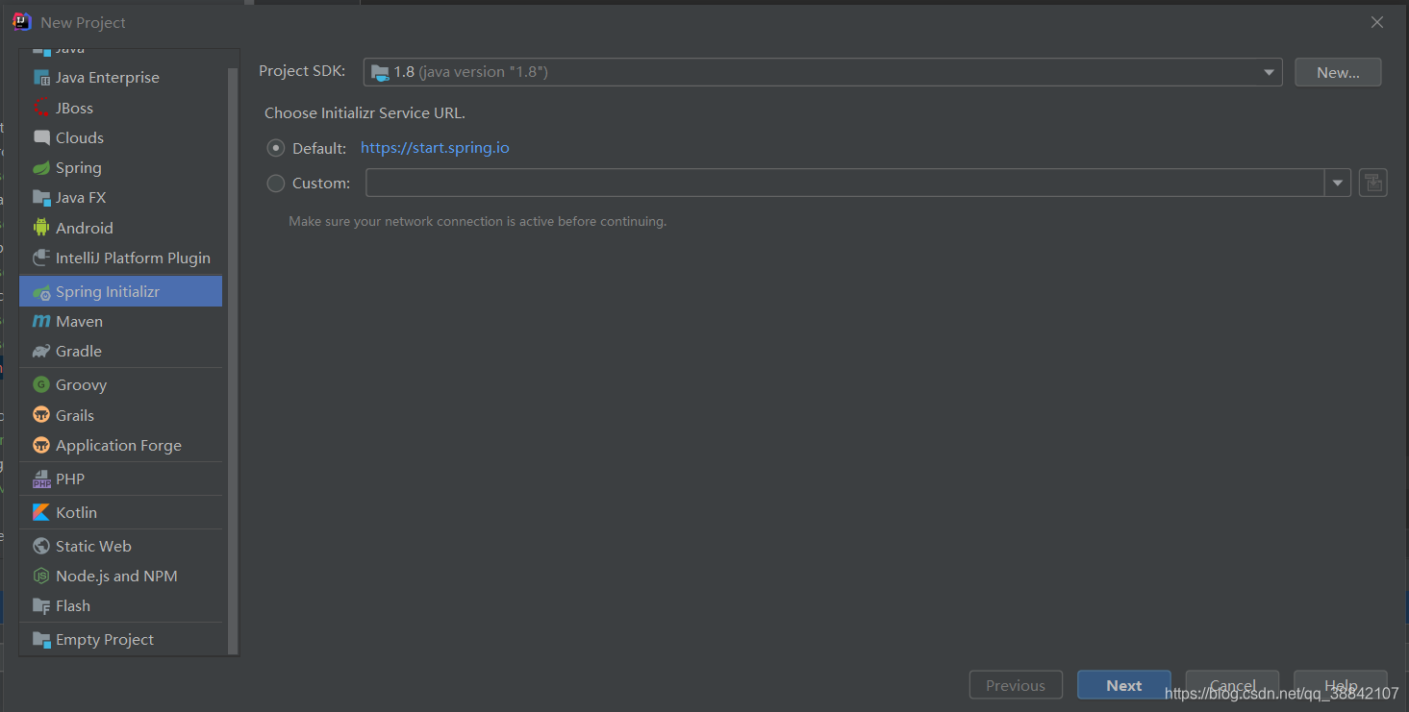1409x712 pixels.
Task: Open the Custom URL dropdown arrow
Action: (1338, 183)
